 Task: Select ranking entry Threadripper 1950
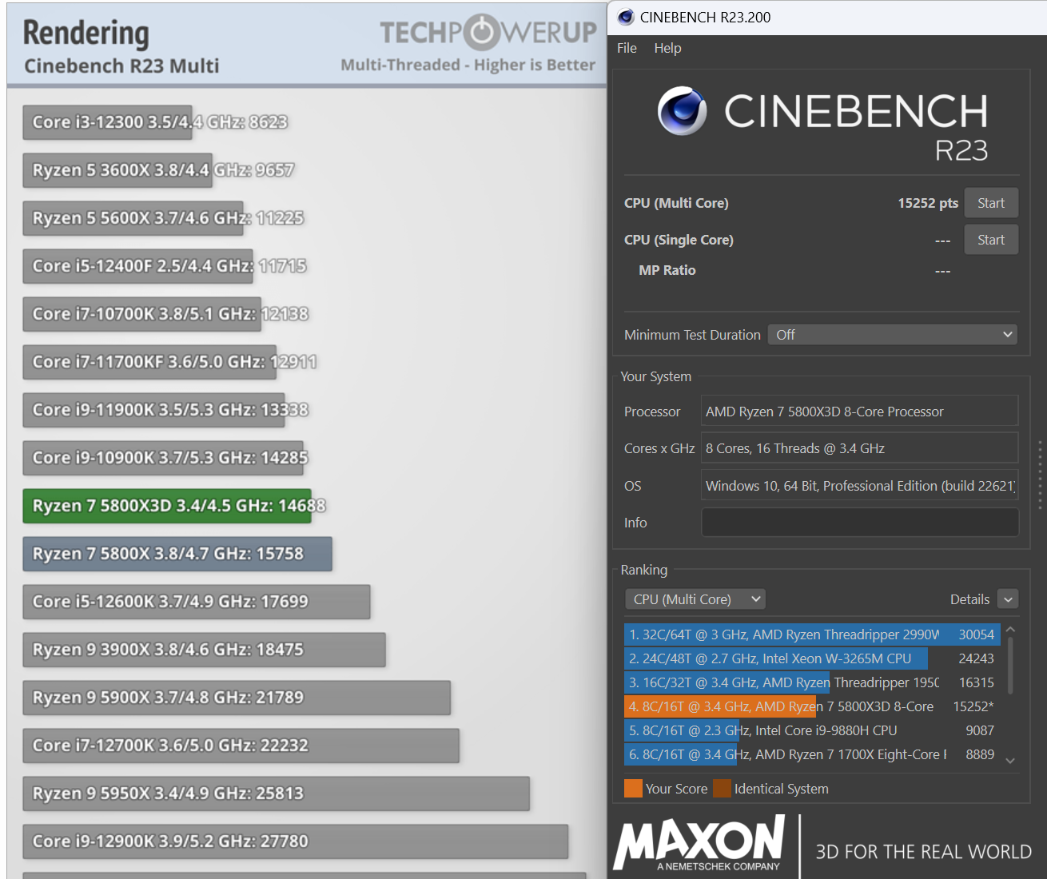pyautogui.click(x=811, y=682)
